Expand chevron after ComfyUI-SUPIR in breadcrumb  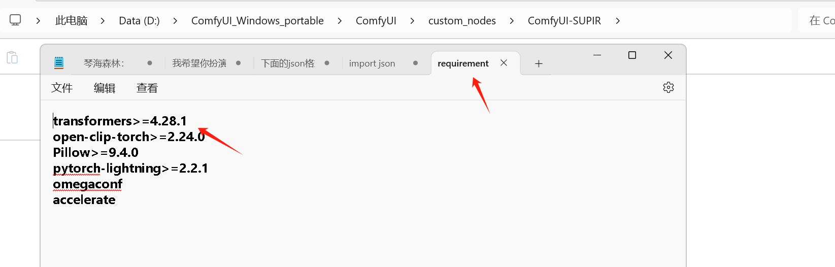[x=618, y=21]
